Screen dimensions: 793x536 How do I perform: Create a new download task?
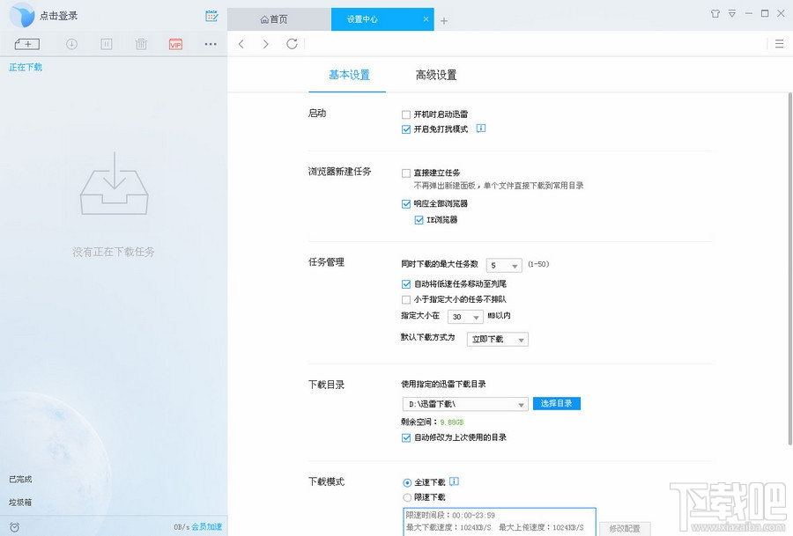26,43
